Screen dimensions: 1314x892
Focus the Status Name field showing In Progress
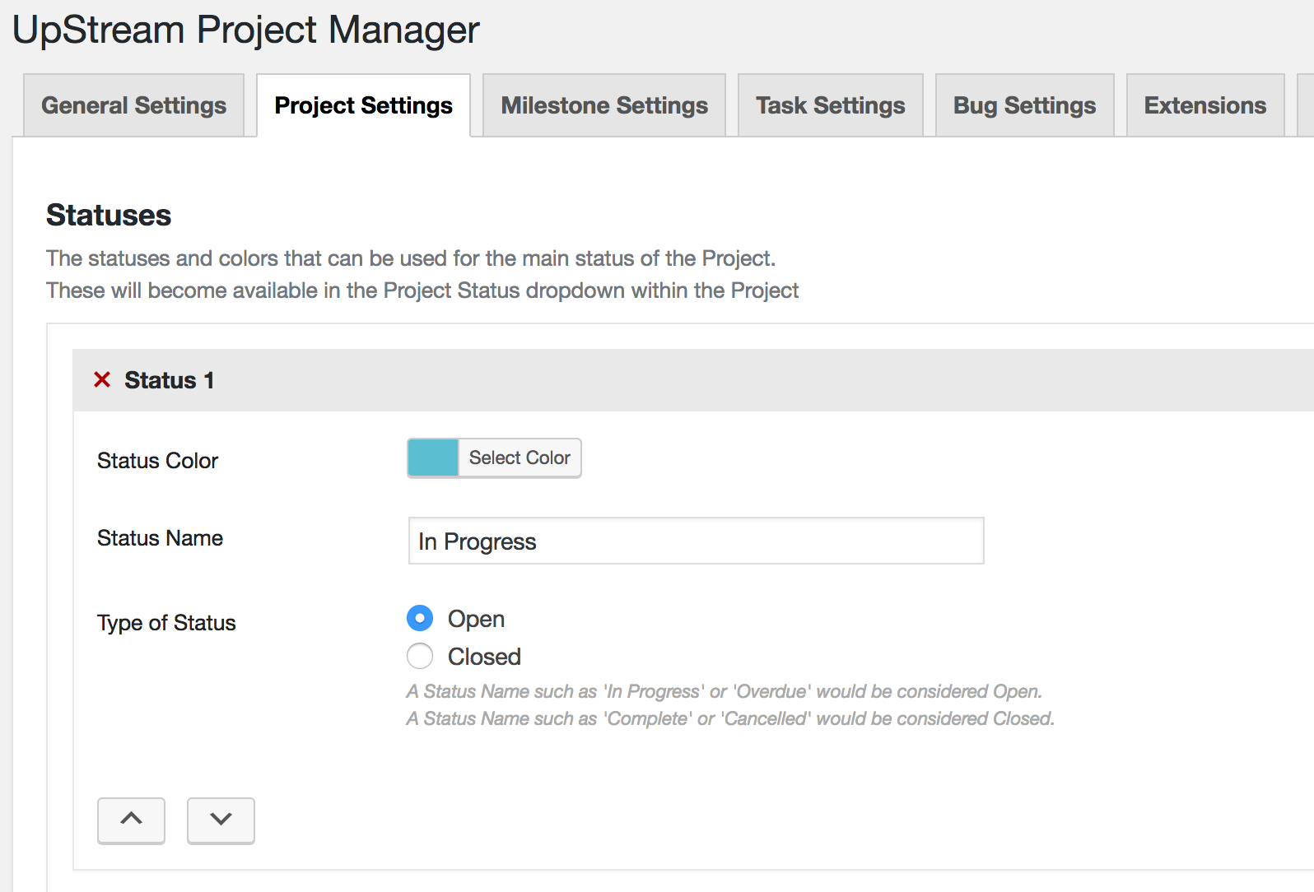pyautogui.click(x=696, y=541)
